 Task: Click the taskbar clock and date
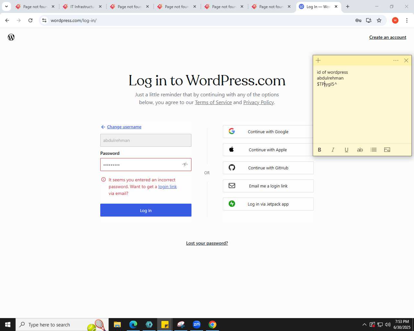pyautogui.click(x=402, y=325)
